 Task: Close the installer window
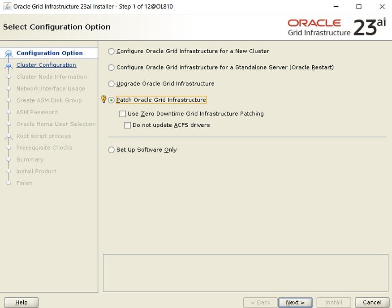(x=382, y=7)
